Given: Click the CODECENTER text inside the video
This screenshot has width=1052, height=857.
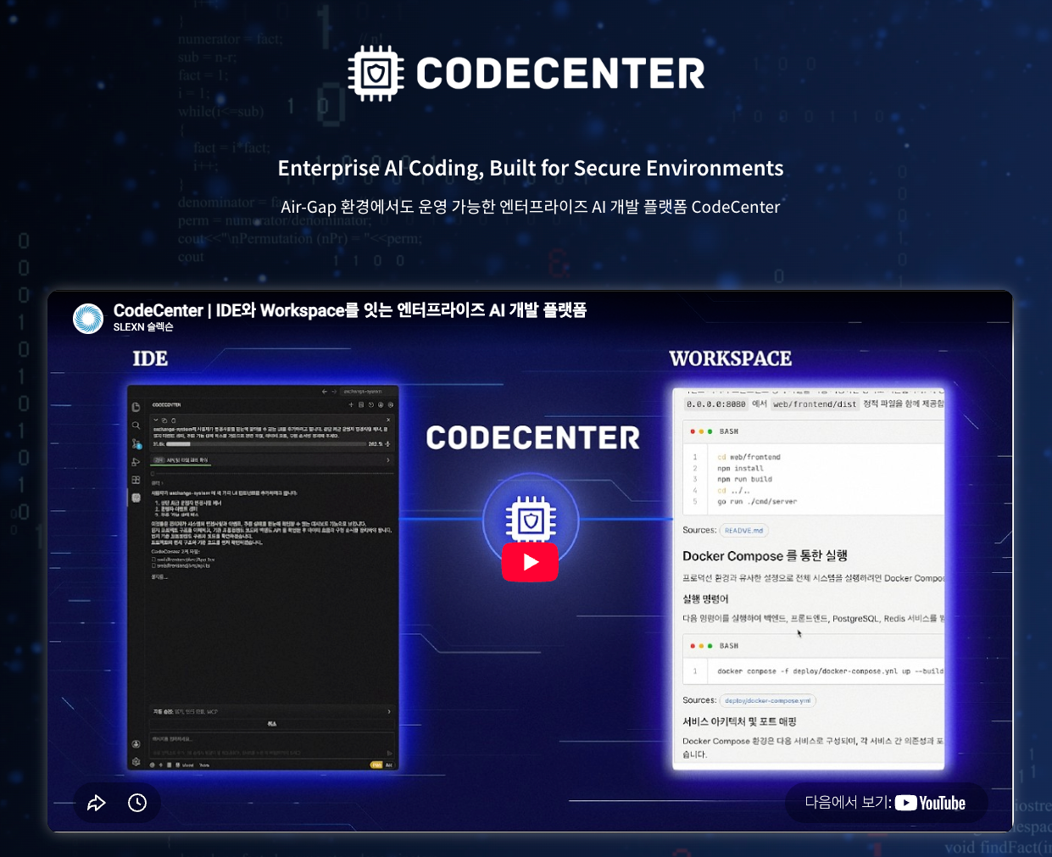Looking at the screenshot, I should (x=532, y=438).
